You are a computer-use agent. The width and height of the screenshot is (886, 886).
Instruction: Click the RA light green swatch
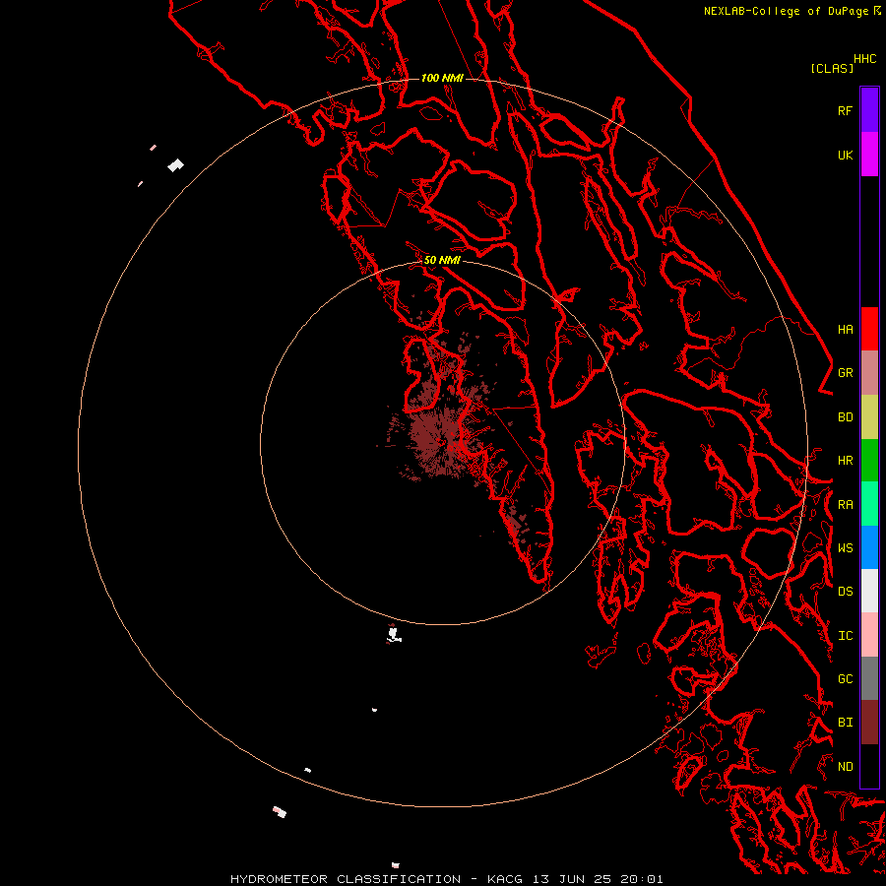pos(869,504)
